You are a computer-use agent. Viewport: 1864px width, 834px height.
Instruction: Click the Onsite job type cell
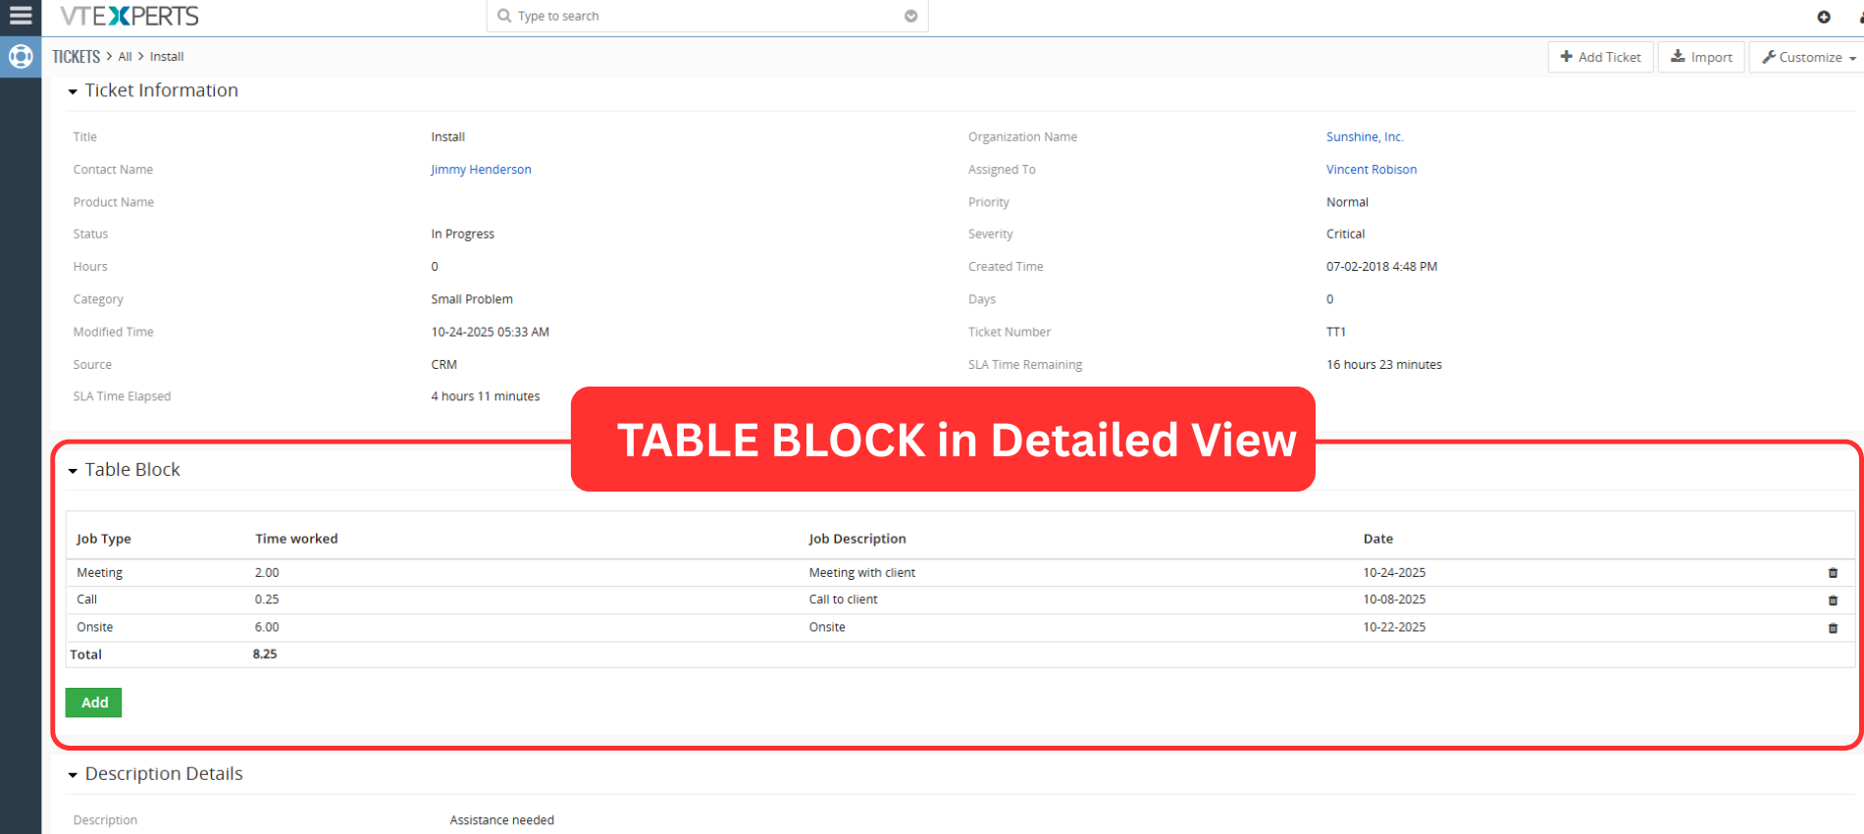click(x=95, y=627)
